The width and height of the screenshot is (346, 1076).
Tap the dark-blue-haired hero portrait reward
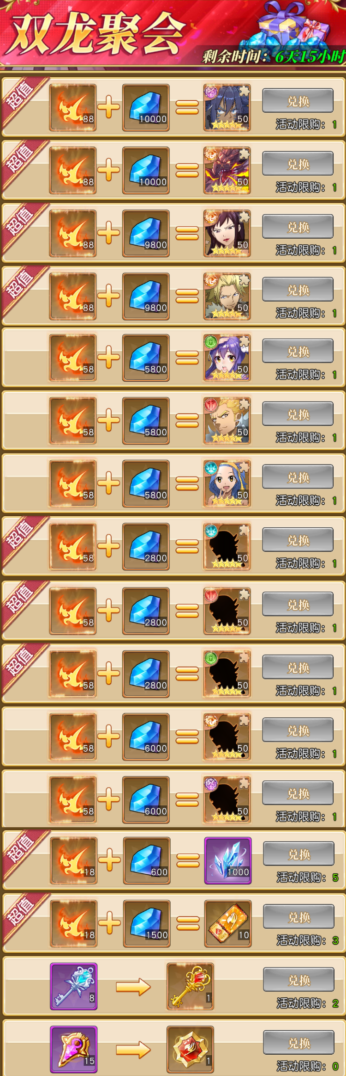pyautogui.click(x=227, y=107)
